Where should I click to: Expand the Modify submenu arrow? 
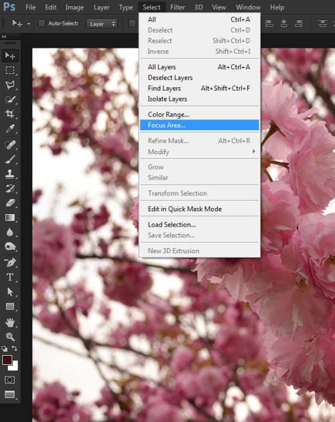click(253, 152)
